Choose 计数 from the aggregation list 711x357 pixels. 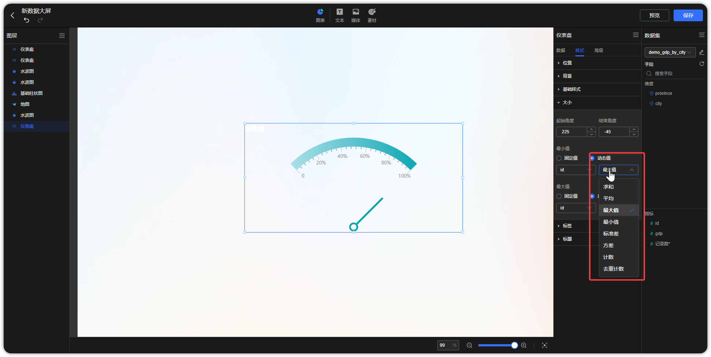click(619, 257)
